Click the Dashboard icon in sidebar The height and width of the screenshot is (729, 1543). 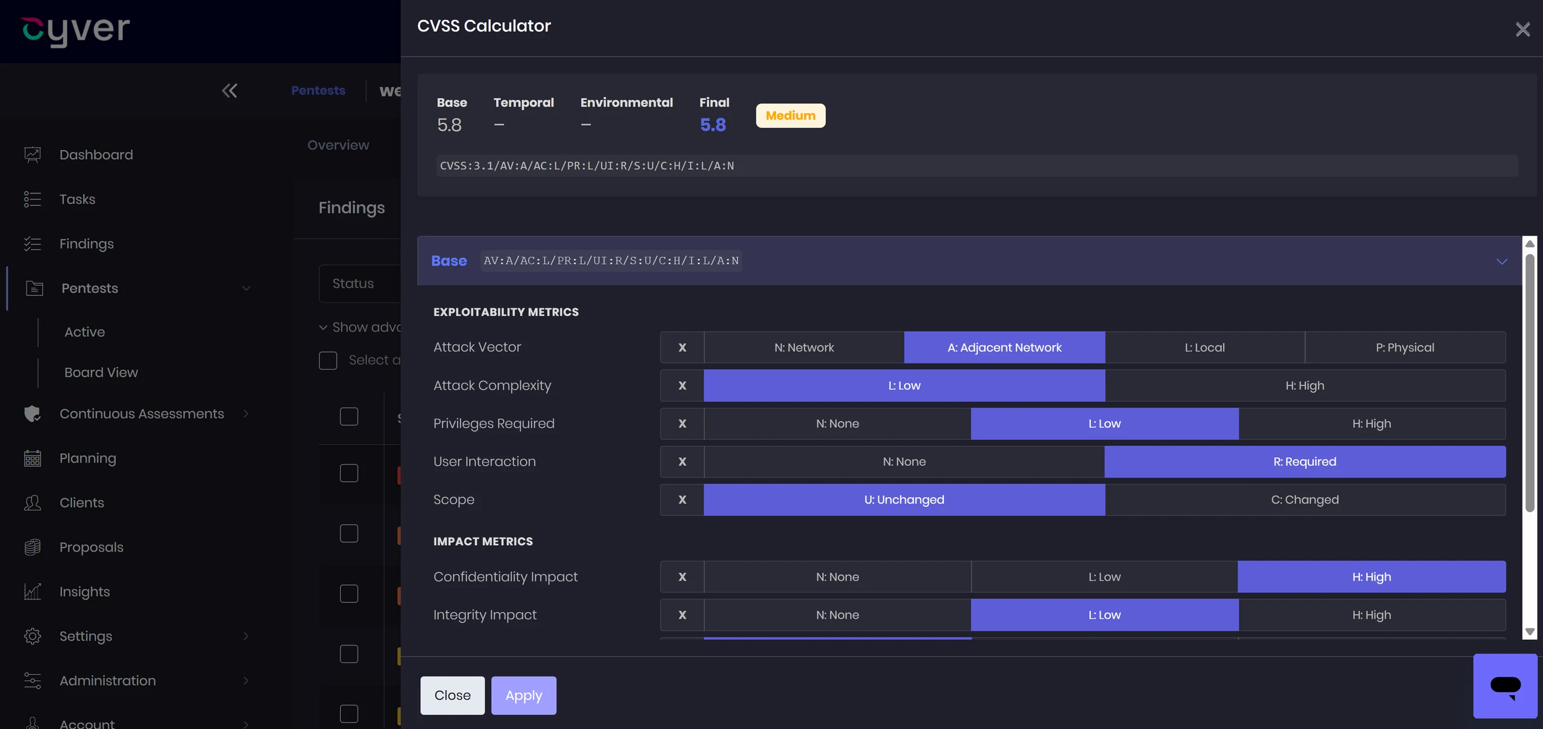[x=33, y=155]
